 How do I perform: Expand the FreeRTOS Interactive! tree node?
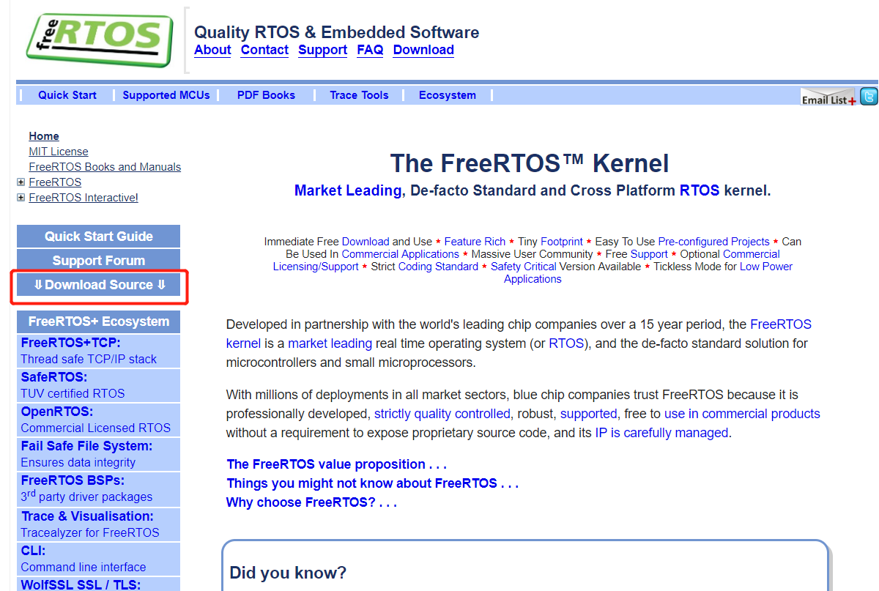coord(21,198)
